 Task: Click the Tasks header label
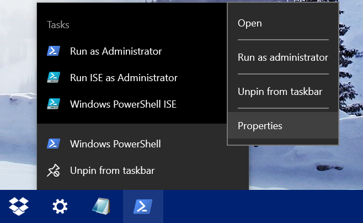pyautogui.click(x=58, y=24)
